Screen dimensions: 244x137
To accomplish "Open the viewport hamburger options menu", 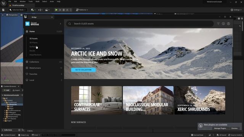I will tap(3, 15).
